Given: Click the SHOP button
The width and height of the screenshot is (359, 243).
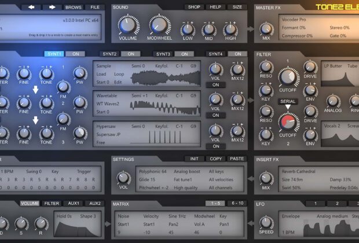Looking at the screenshot, I should [194, 7].
